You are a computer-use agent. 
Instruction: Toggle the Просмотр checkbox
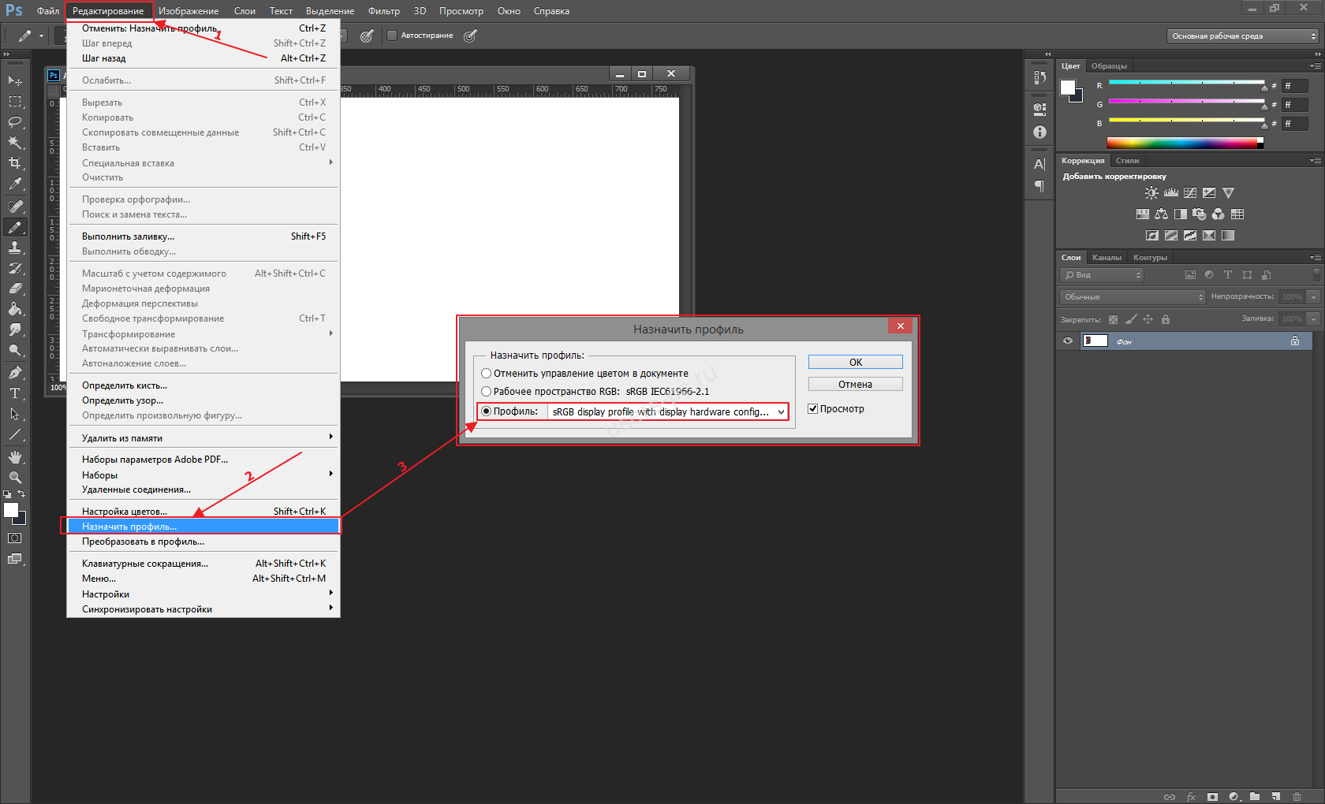click(813, 409)
